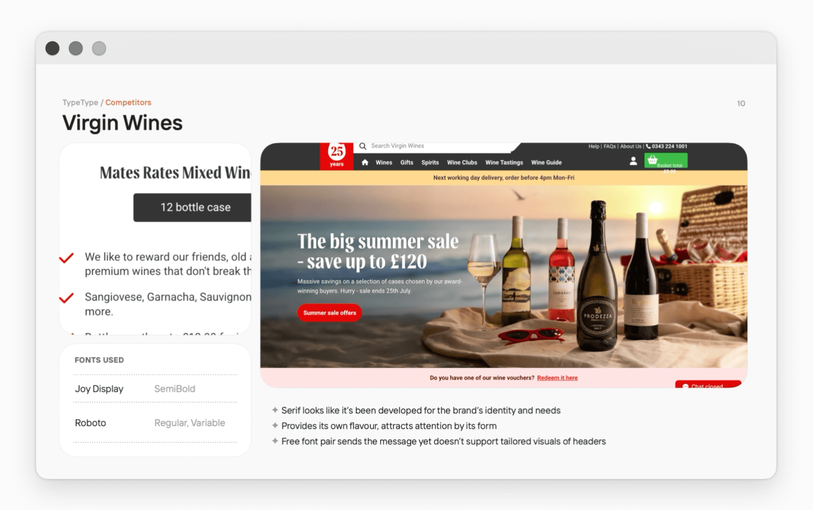The image size is (813, 510).
Task: Select the Joy Display font name
Action: (x=99, y=389)
